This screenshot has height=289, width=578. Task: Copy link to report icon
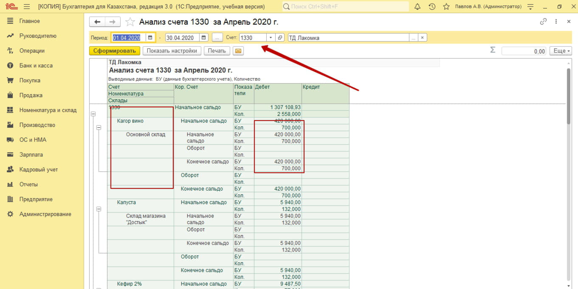click(x=543, y=22)
